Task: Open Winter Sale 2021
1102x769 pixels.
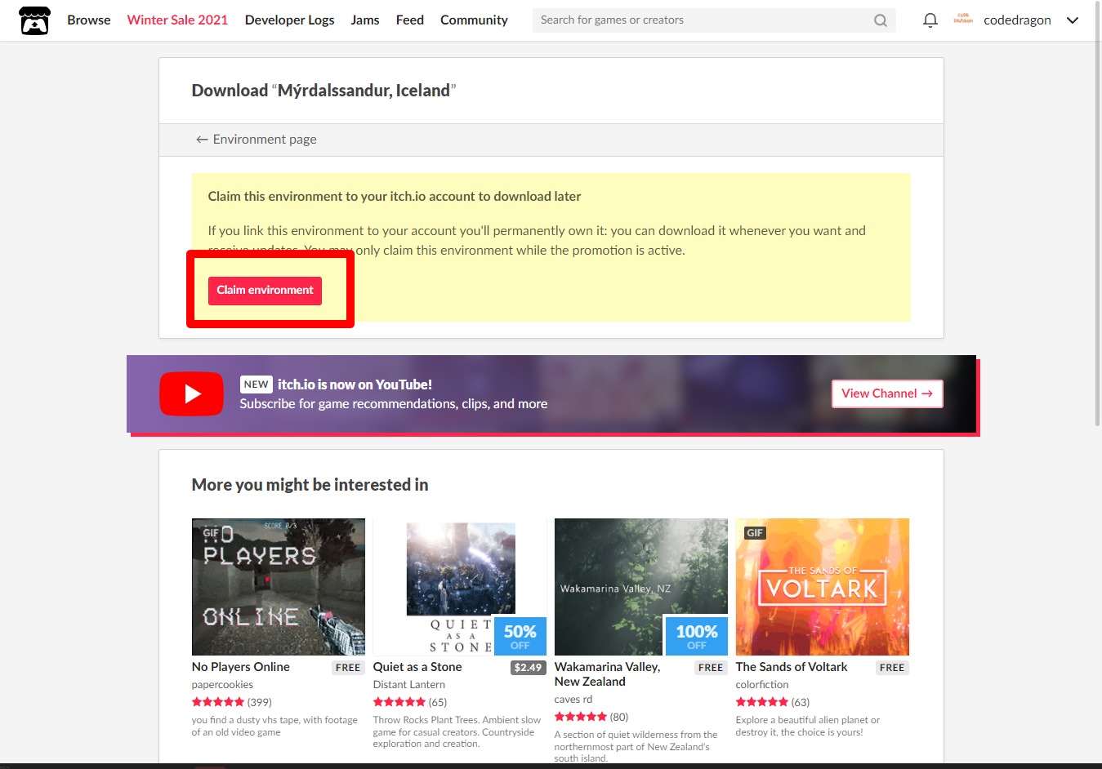Action: [177, 20]
